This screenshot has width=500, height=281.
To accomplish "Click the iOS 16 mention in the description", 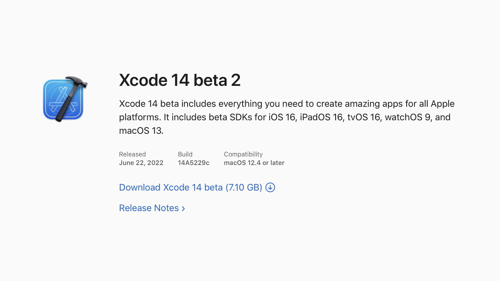I will (x=282, y=117).
